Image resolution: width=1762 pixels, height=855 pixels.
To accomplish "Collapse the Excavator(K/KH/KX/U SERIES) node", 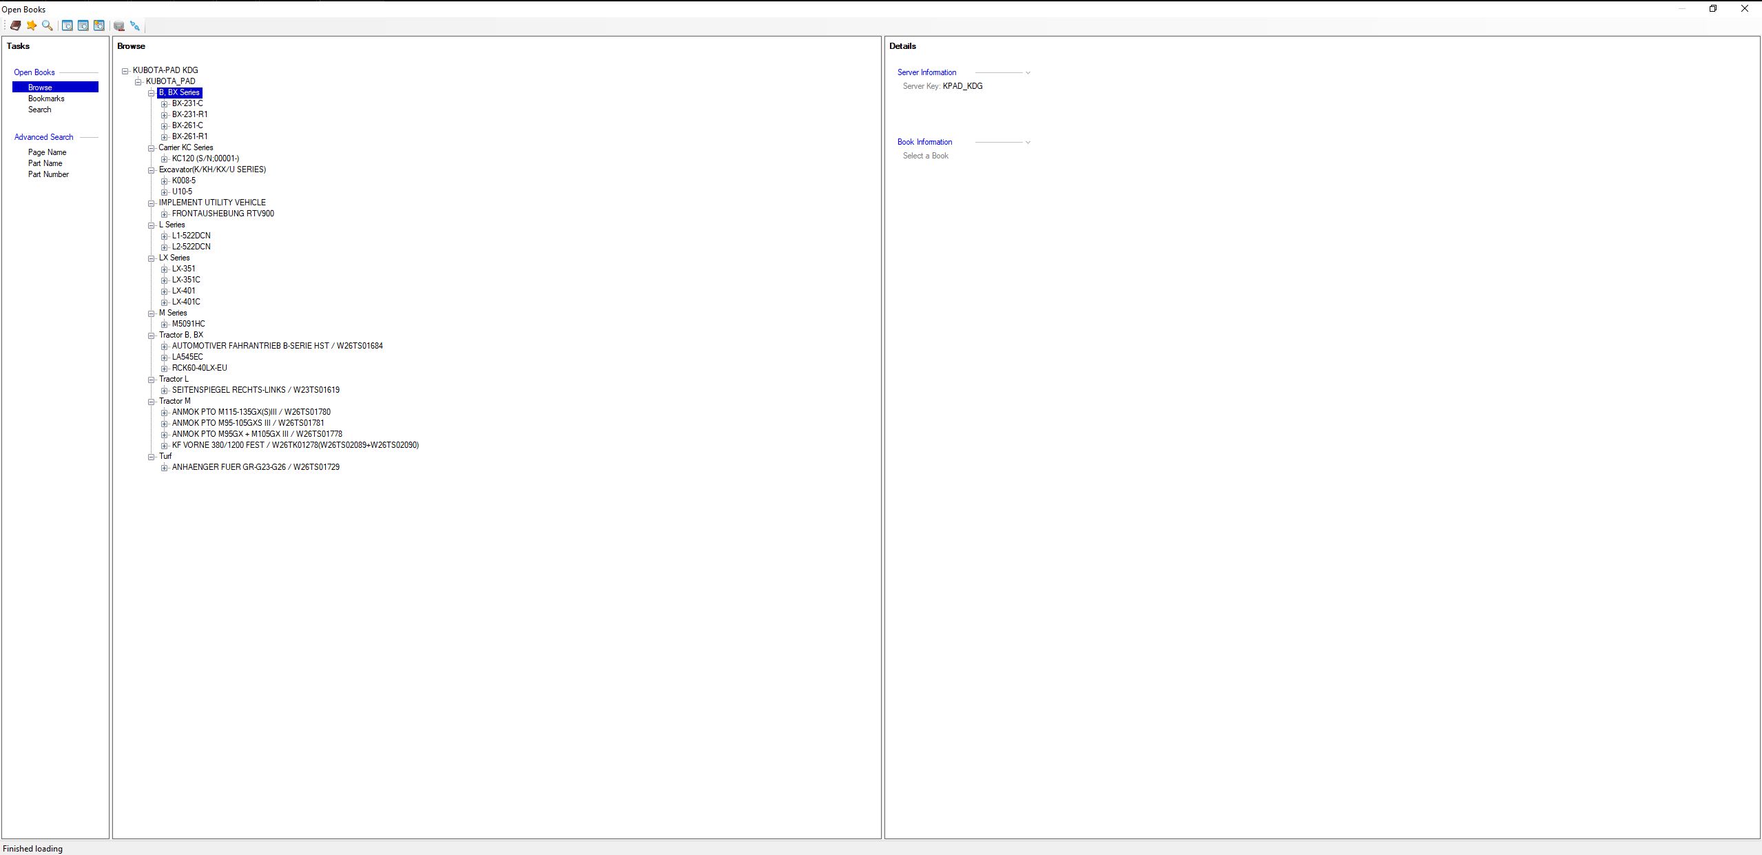I will tap(152, 169).
